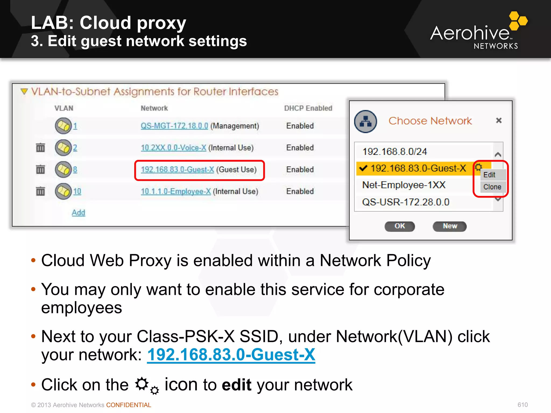Close the Choose Network dialog
This screenshot has height=413, width=551.
point(499,120)
